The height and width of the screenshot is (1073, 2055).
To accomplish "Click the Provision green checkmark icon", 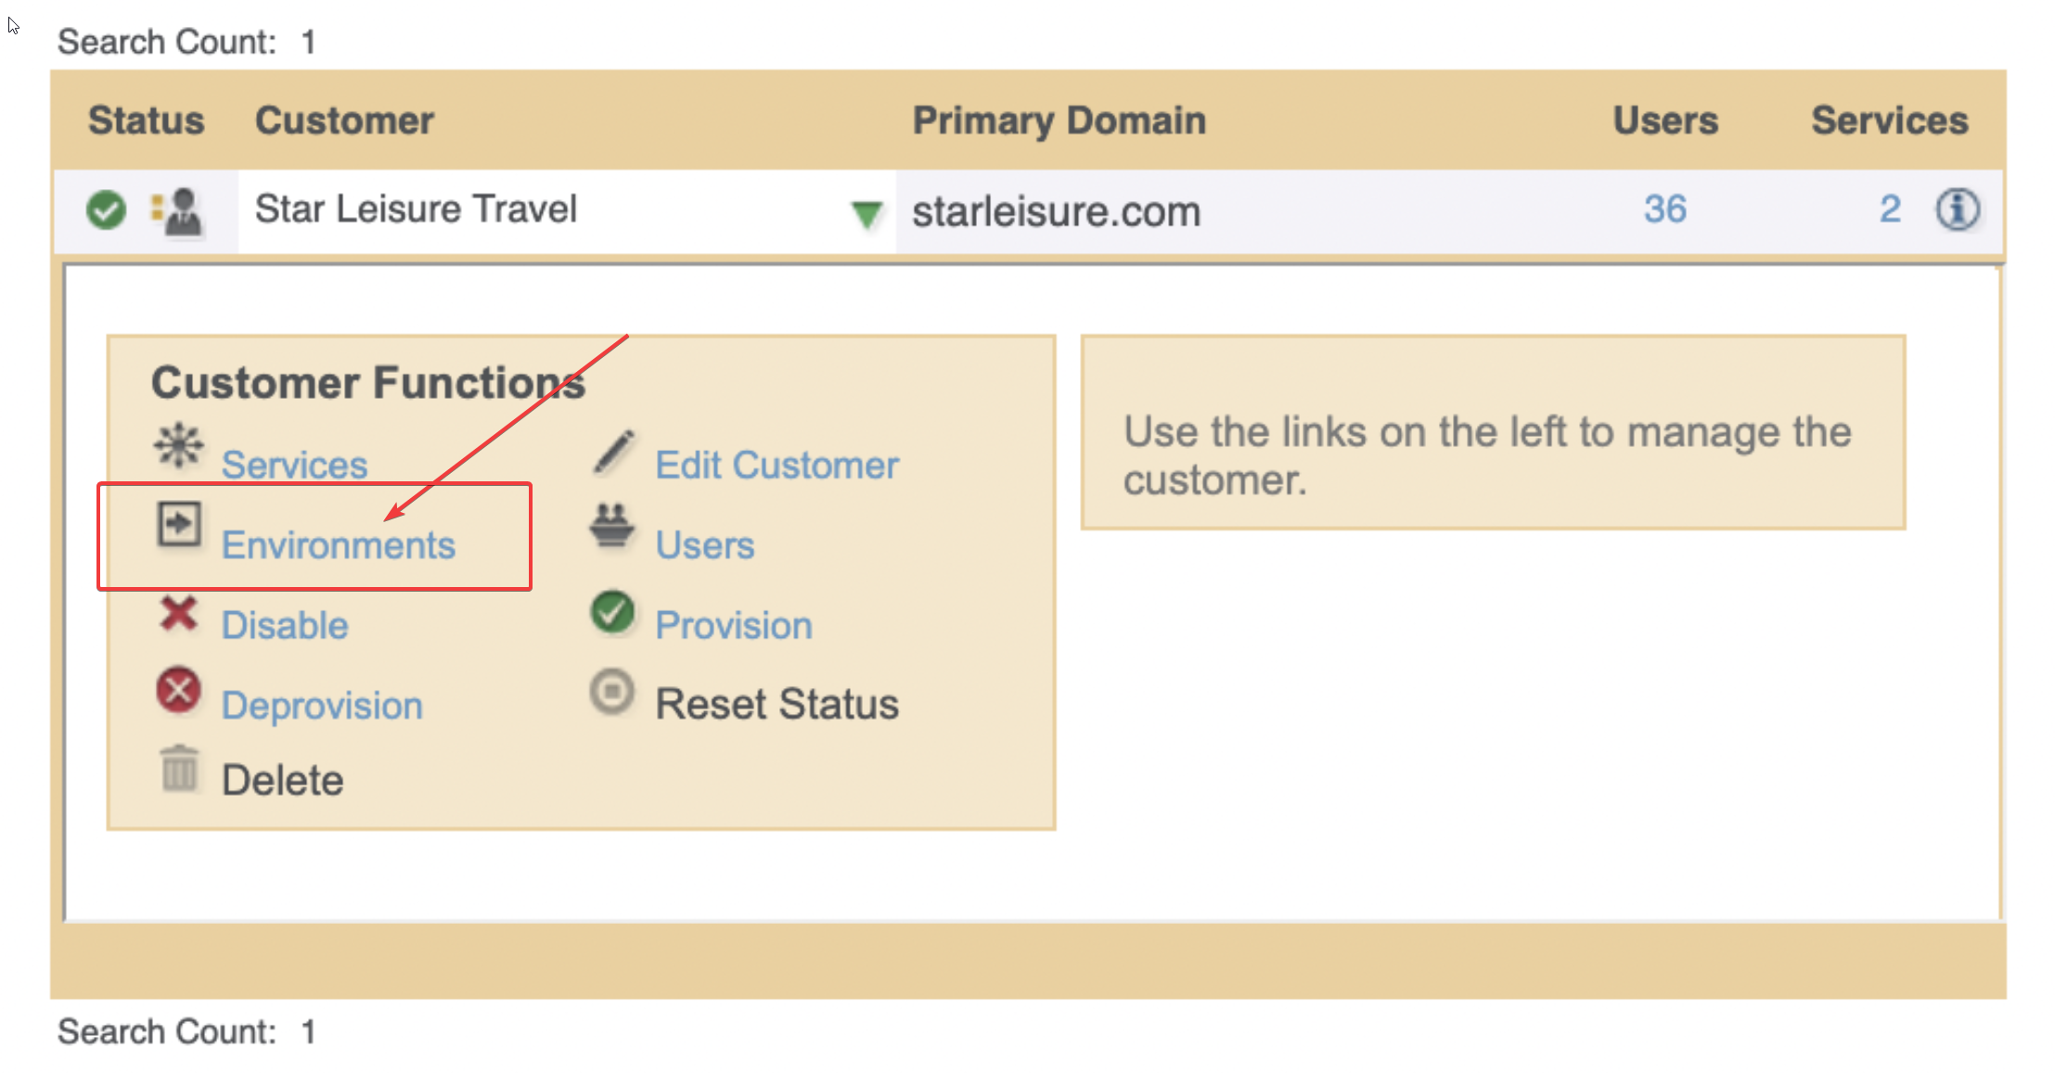I will pyautogui.click(x=612, y=611).
